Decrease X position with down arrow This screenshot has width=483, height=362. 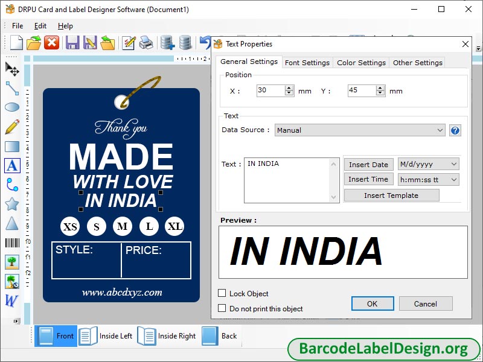click(x=289, y=94)
